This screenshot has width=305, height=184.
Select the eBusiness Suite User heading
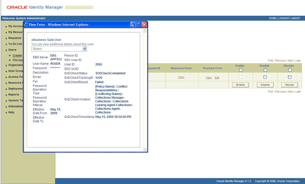tap(46, 40)
